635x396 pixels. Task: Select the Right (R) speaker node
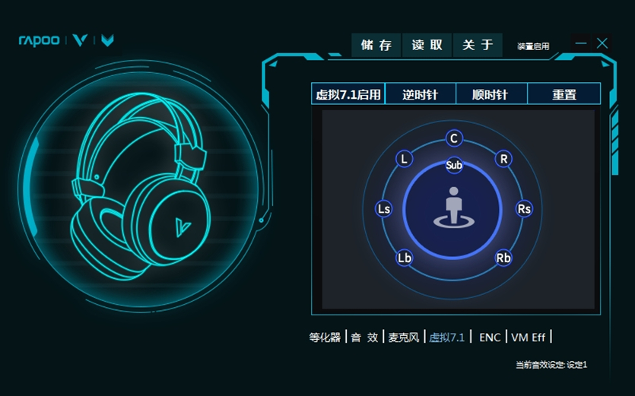coord(503,159)
